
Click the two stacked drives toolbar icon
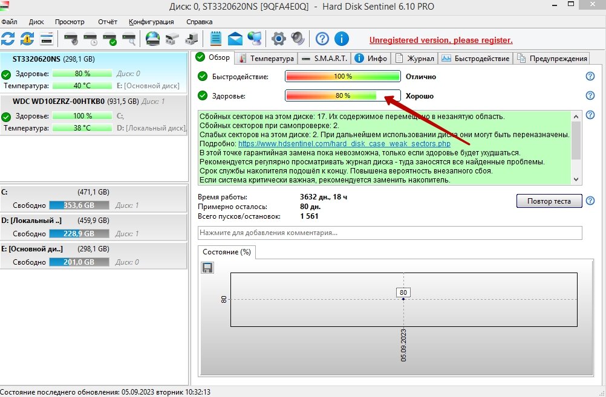[x=172, y=39]
